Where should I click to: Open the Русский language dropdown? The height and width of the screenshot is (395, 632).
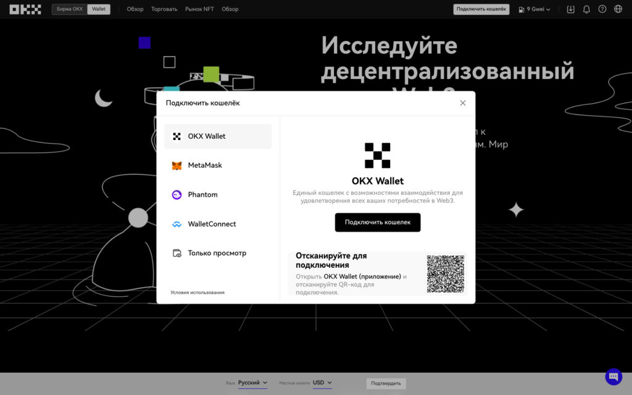252,383
